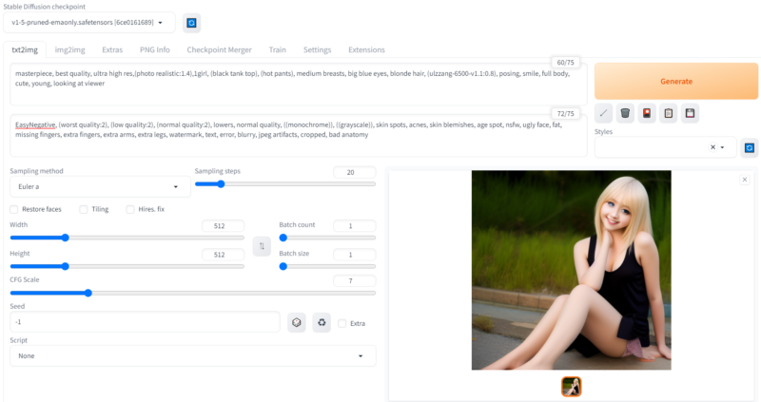Open the Sampling method dropdown
761x402 pixels.
point(100,186)
